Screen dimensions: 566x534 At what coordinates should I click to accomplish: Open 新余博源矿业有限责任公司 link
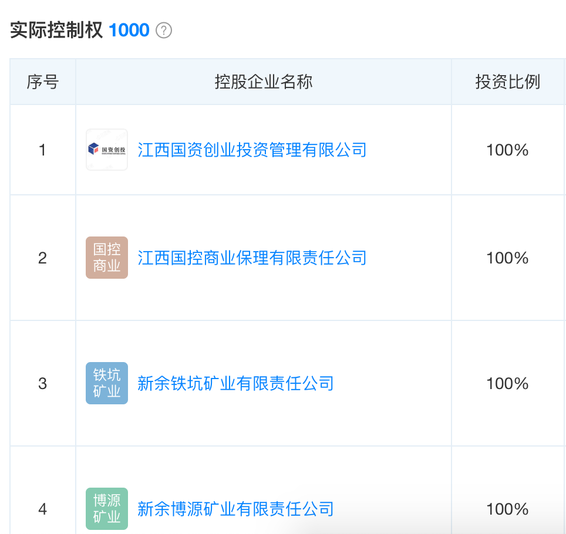235,508
